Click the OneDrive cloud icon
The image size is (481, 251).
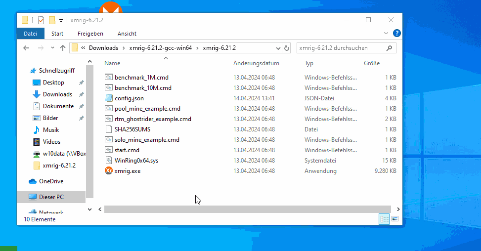[33, 181]
